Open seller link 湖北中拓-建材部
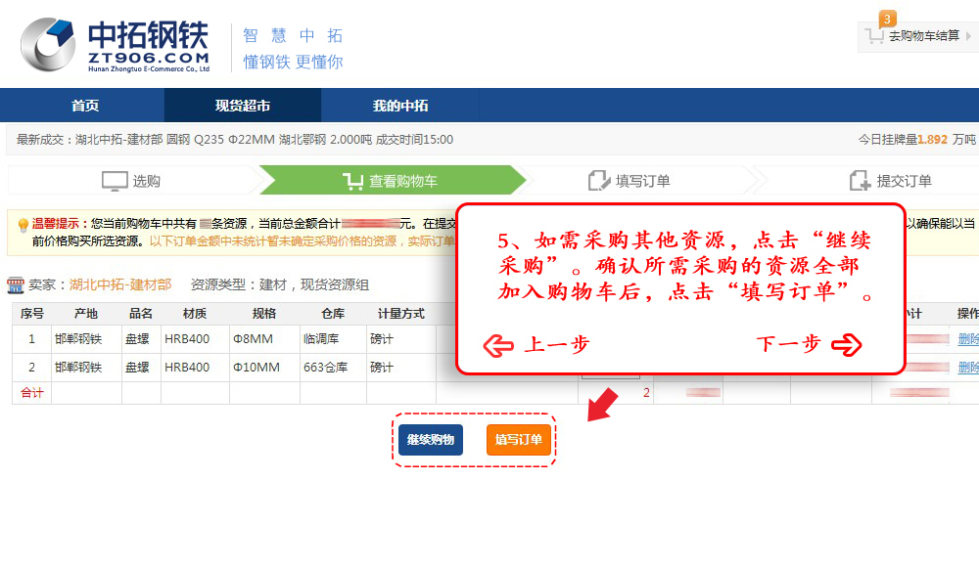 coord(119,284)
